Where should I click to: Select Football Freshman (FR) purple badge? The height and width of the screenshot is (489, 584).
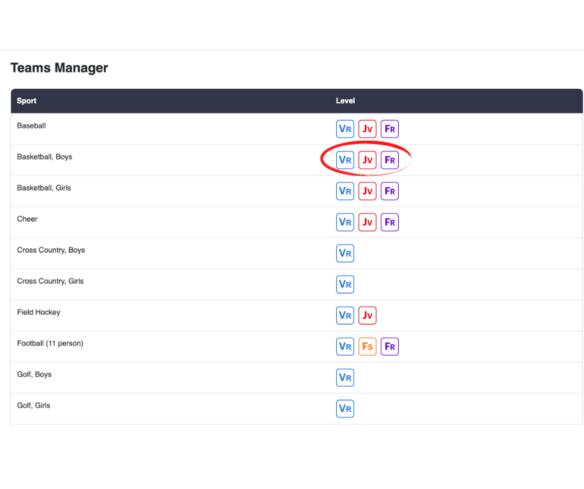[x=390, y=346]
